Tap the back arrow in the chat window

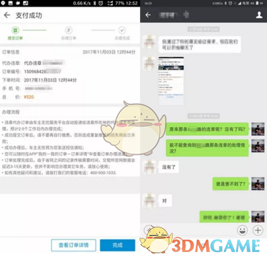(148, 15)
